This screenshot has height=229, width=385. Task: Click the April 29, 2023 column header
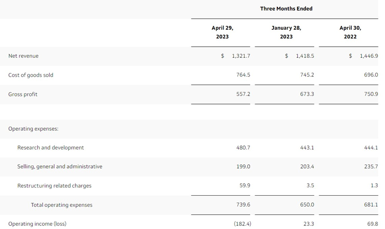coord(223,32)
